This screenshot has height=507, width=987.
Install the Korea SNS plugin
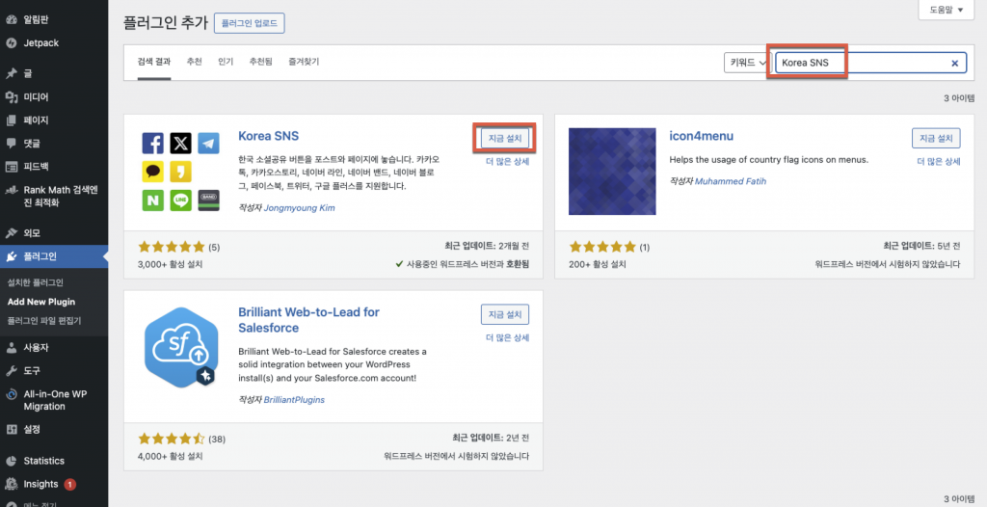point(504,138)
